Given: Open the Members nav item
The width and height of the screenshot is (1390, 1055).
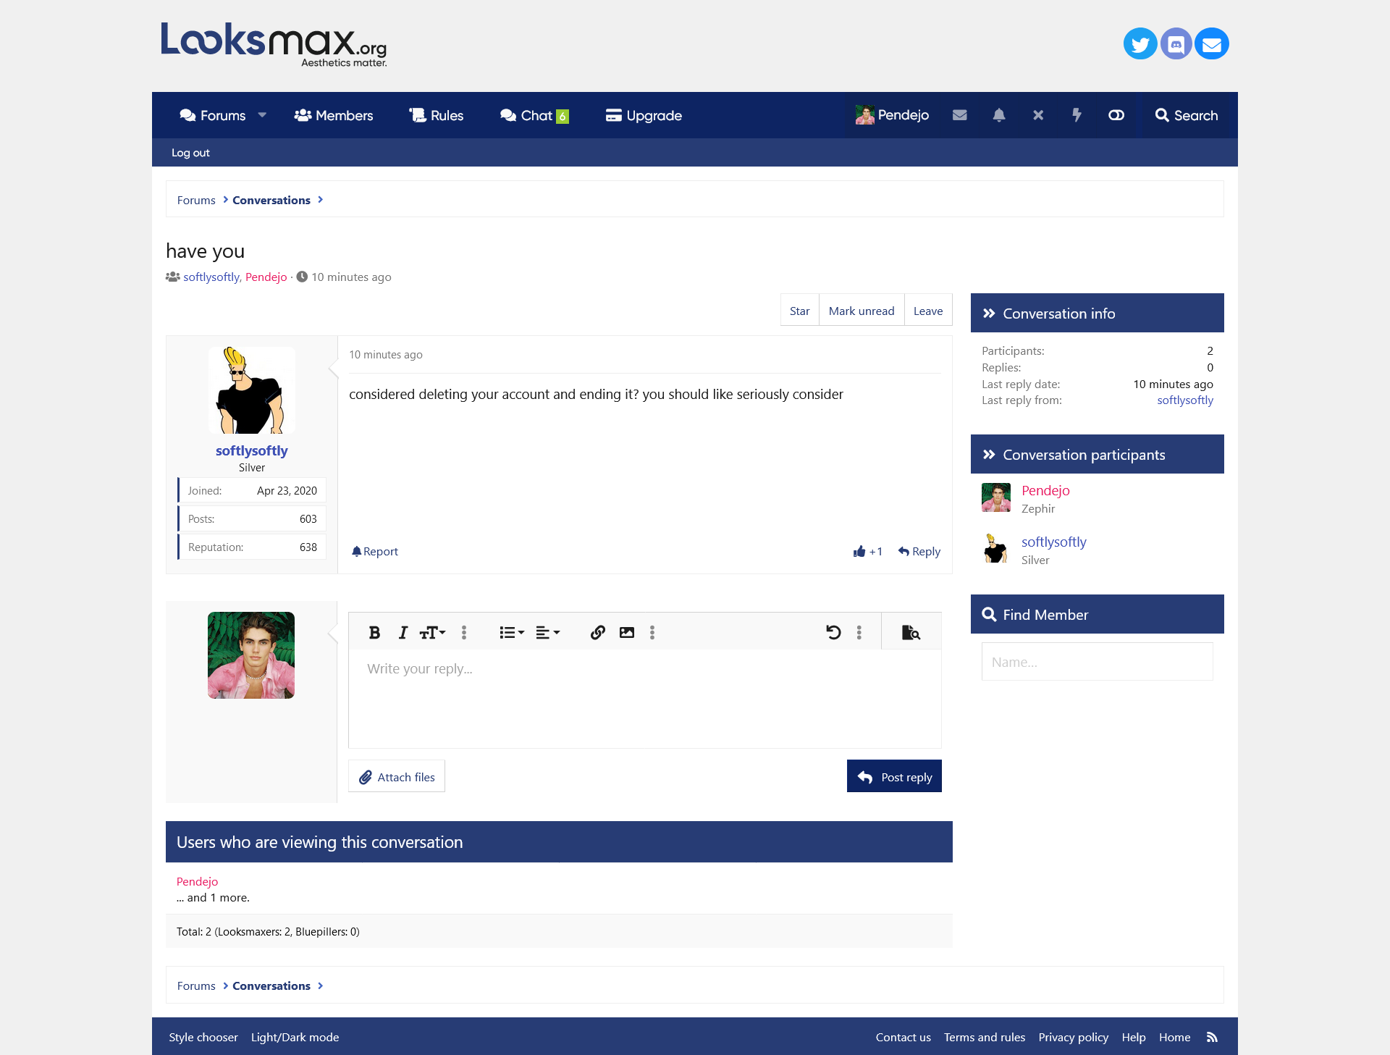Looking at the screenshot, I should coord(334,115).
